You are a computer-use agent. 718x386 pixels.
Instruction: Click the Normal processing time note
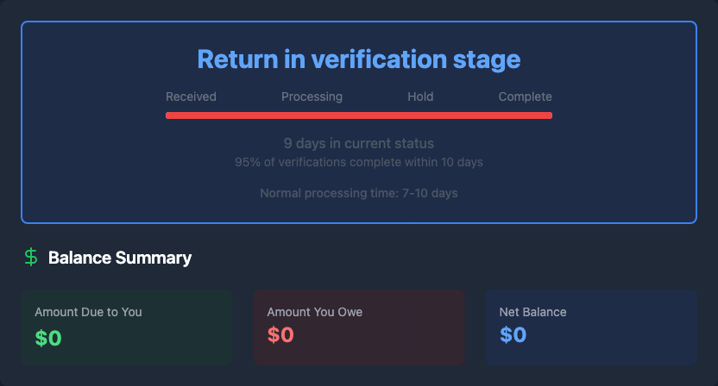[x=358, y=193]
